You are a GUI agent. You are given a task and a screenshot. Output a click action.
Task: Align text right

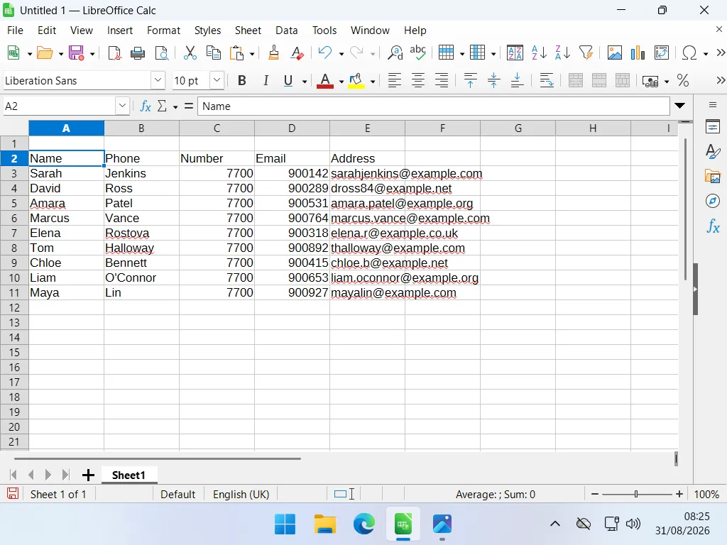[x=442, y=81]
